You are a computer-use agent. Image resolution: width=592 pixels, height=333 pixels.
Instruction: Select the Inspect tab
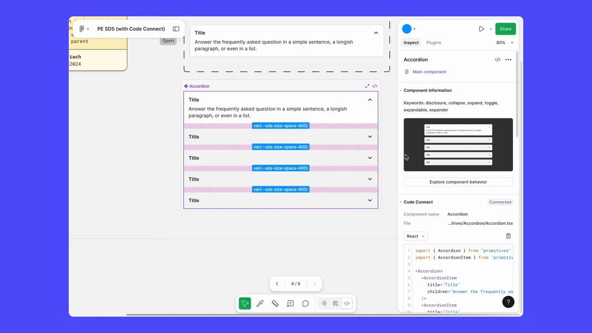click(x=411, y=42)
